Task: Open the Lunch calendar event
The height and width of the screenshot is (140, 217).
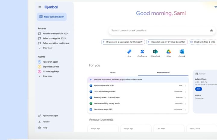Action: point(198,95)
